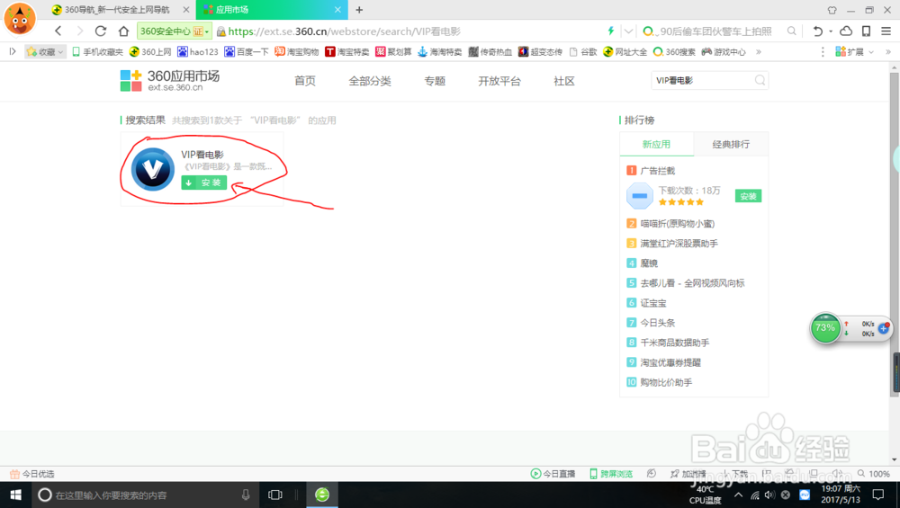Click the green 73% memory ball
The height and width of the screenshot is (508, 900).
point(824,328)
